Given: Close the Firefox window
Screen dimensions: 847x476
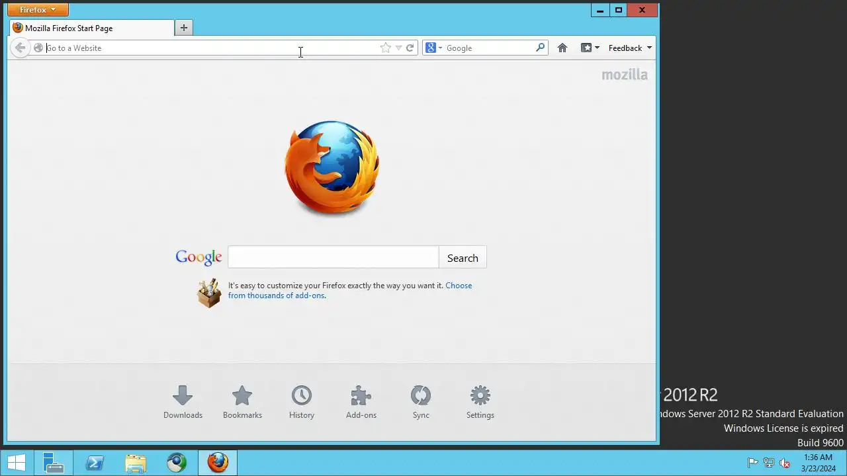Looking at the screenshot, I should 642,10.
